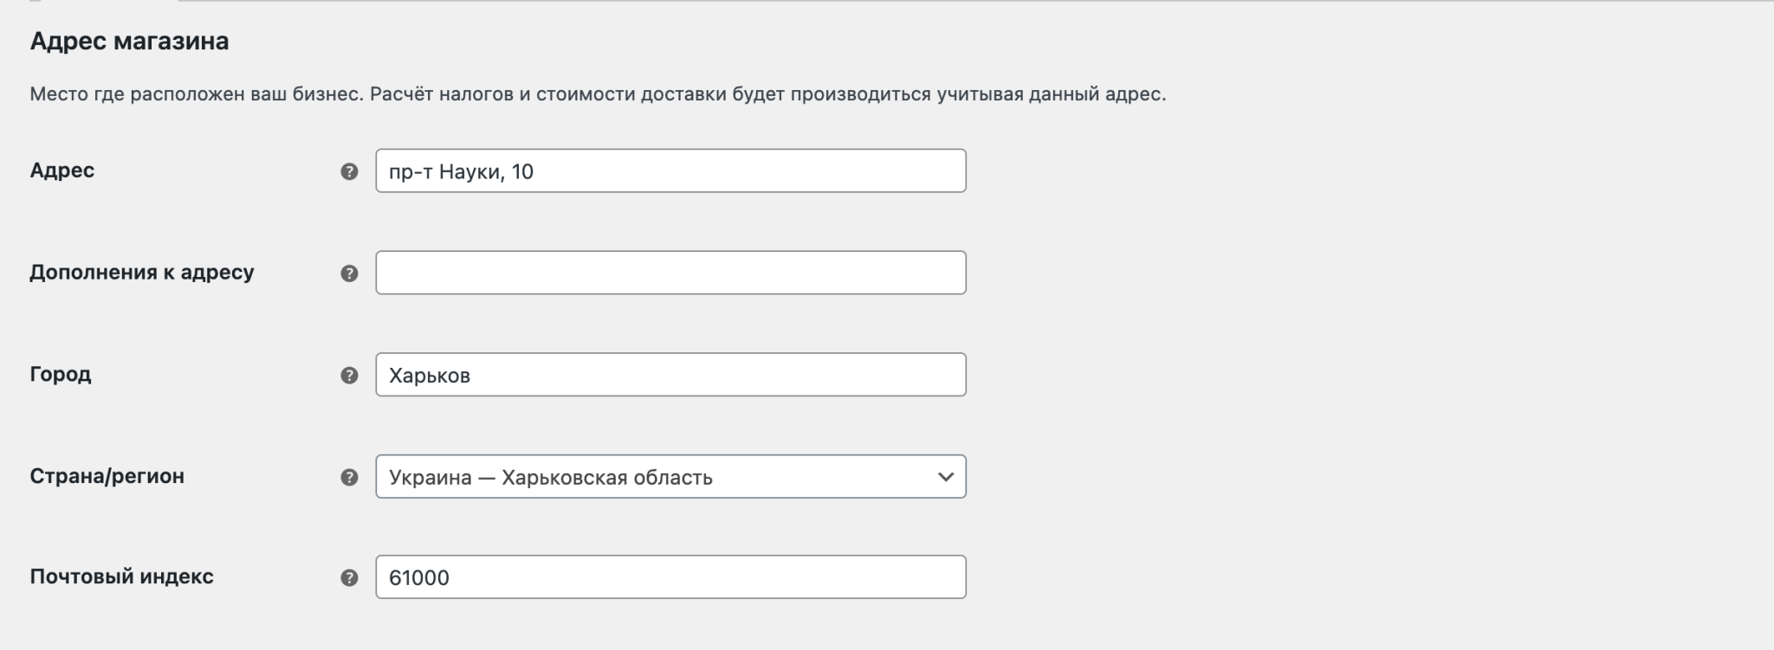The height and width of the screenshot is (650, 1774).
Task: Click the help icon beside Страна/регион
Action: (347, 476)
